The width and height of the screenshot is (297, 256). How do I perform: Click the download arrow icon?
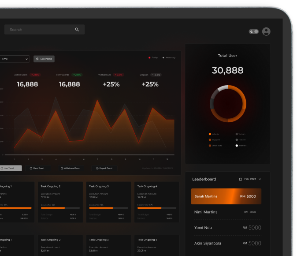tap(37, 59)
